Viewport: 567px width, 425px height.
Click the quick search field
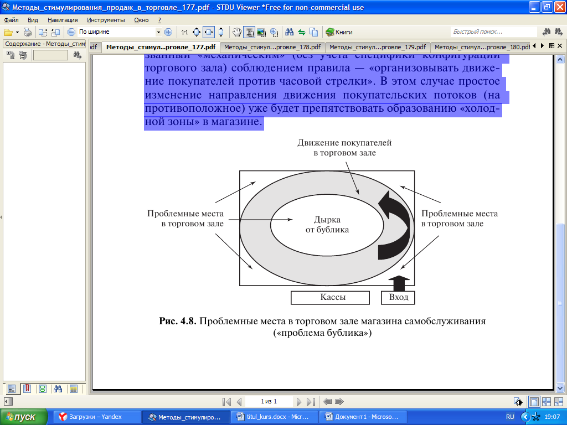tap(493, 32)
